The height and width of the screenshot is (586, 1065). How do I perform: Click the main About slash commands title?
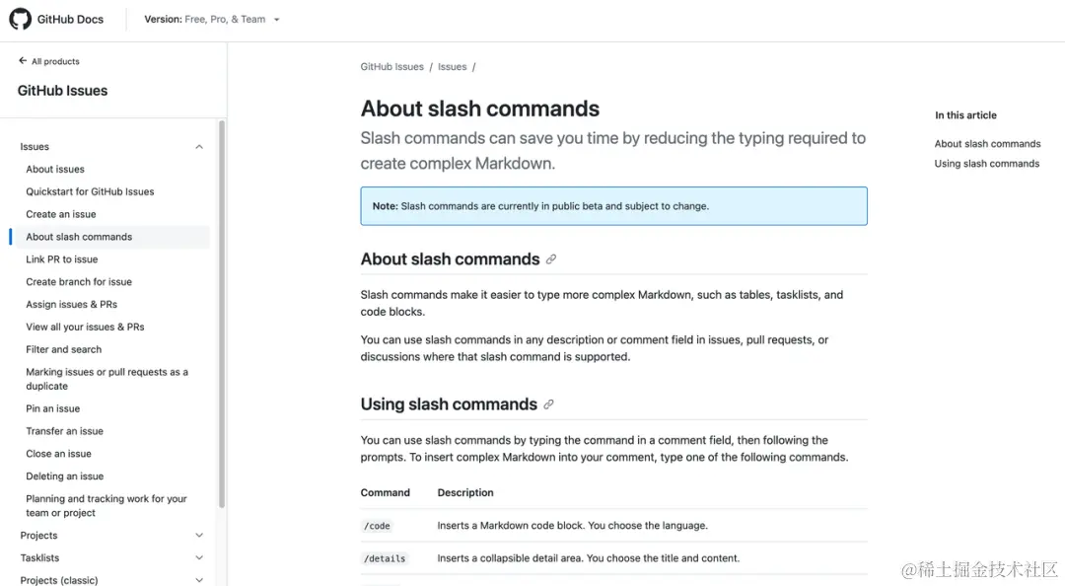tap(479, 109)
